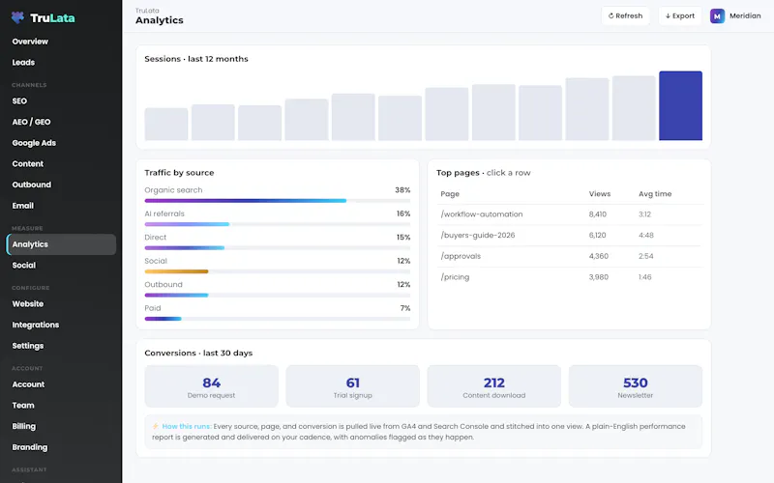Screen dimensions: 774x483
Task: Click the lightning icon beside How this runs
Action: pos(156,426)
